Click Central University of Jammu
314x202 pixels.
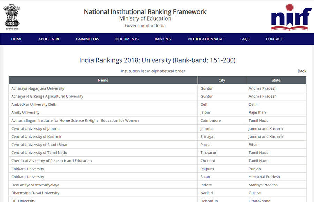coord(36,129)
